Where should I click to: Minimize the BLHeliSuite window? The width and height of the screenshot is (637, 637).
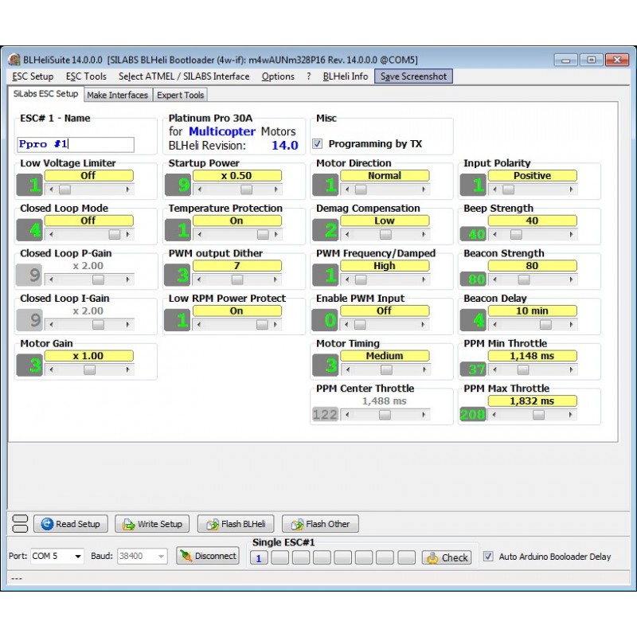coord(566,61)
